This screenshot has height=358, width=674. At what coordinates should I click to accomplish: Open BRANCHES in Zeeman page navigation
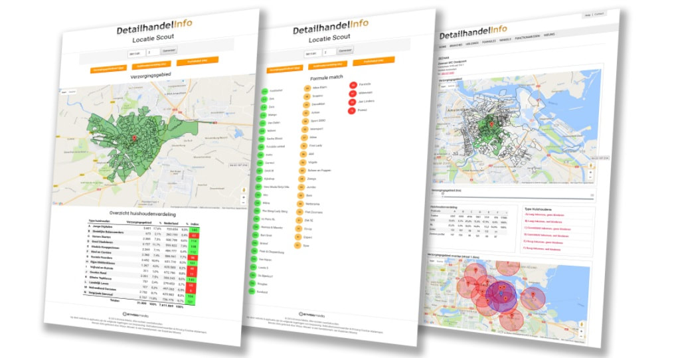coord(456,45)
